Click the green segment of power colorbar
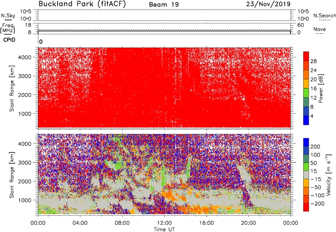The width and height of the screenshot is (336, 232). tap(306, 93)
